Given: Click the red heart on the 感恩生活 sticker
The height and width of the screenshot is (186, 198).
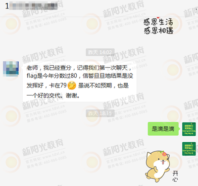Looking at the screenshot, I should click(158, 17).
